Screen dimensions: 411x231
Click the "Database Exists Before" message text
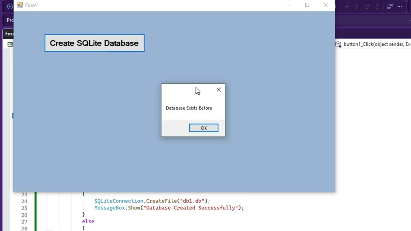coord(189,108)
